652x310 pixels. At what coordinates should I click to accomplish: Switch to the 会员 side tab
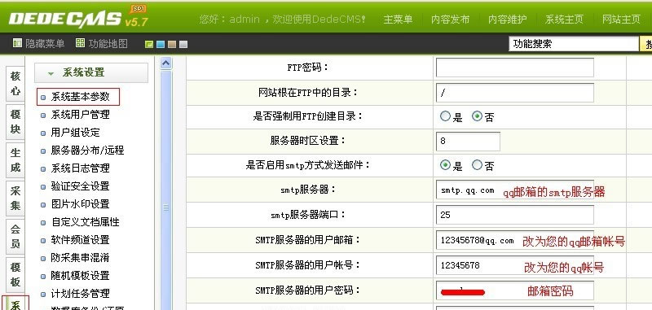point(15,236)
